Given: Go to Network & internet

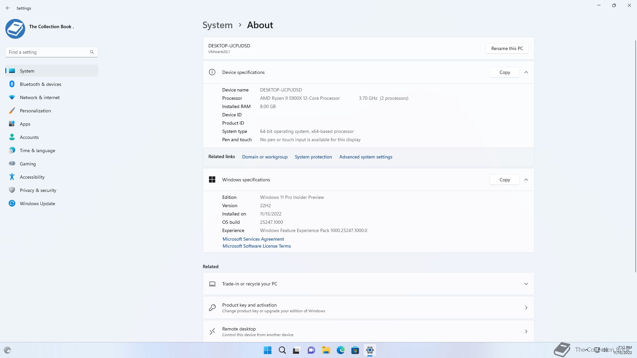Looking at the screenshot, I should coord(52,97).
